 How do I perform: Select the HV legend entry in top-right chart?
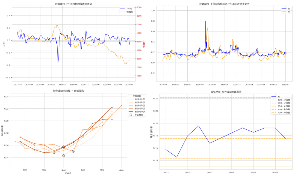point(286,12)
